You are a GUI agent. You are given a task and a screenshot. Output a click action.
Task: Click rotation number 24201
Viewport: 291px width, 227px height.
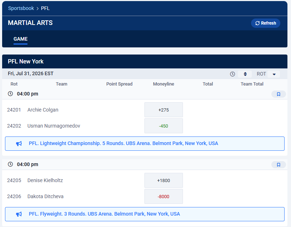[14, 110]
